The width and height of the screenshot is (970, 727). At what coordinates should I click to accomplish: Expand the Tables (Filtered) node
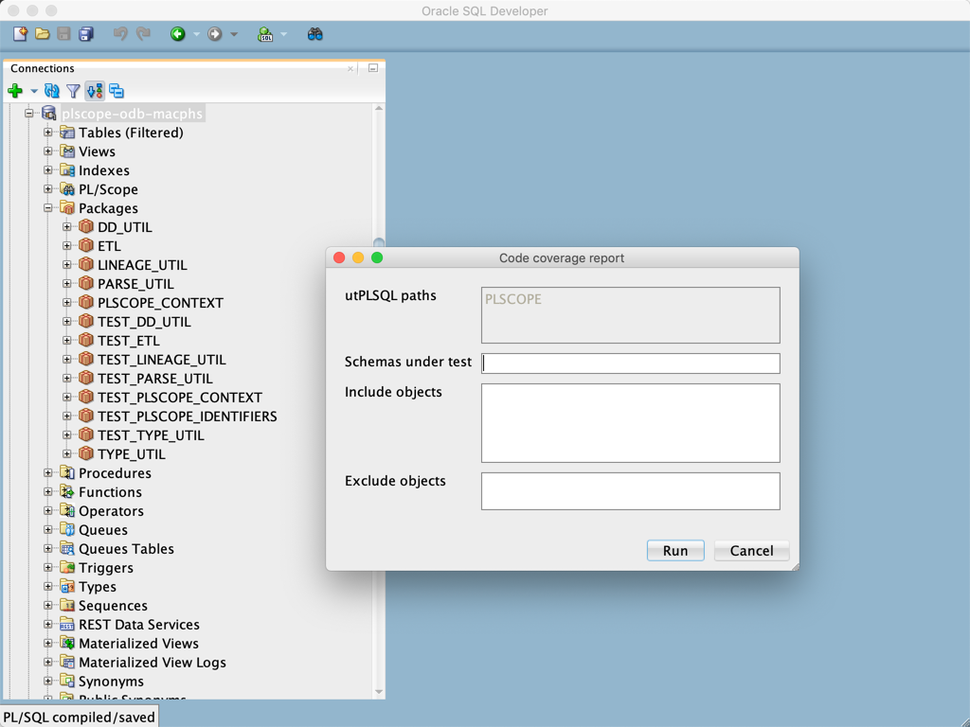coord(48,133)
